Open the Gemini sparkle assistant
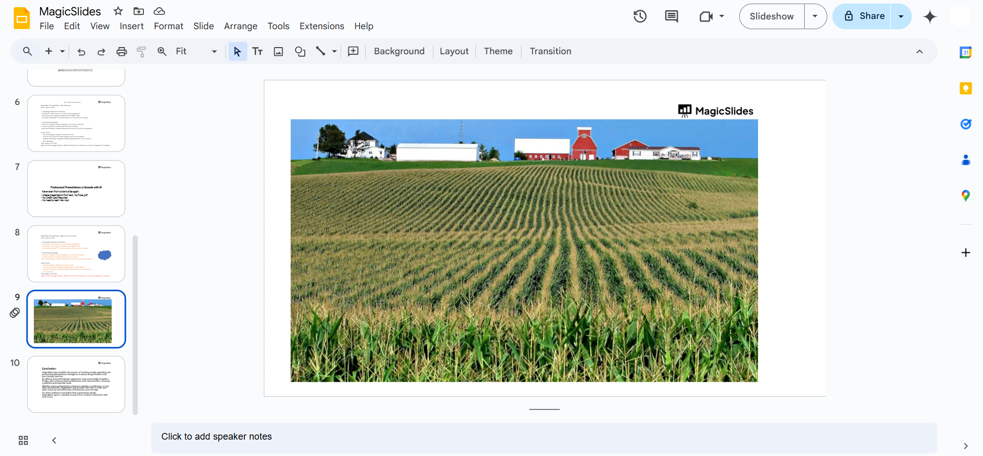The image size is (983, 456). [x=930, y=16]
